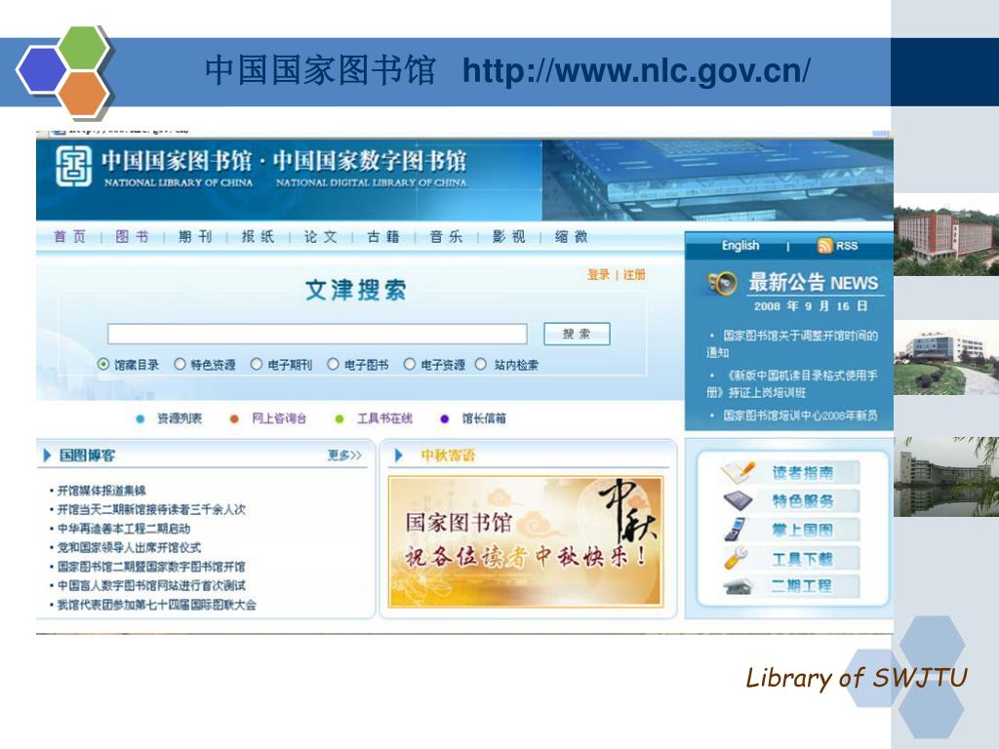Click 更多>> in the 国图博客 section
The image size is (999, 749).
[344, 454]
